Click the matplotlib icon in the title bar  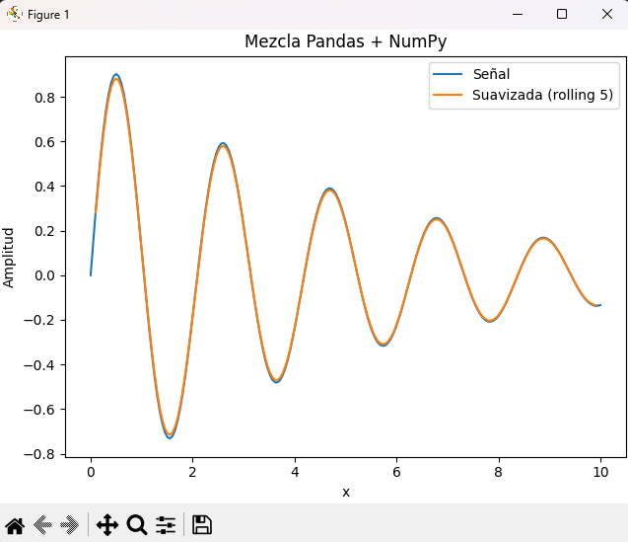tap(15, 15)
